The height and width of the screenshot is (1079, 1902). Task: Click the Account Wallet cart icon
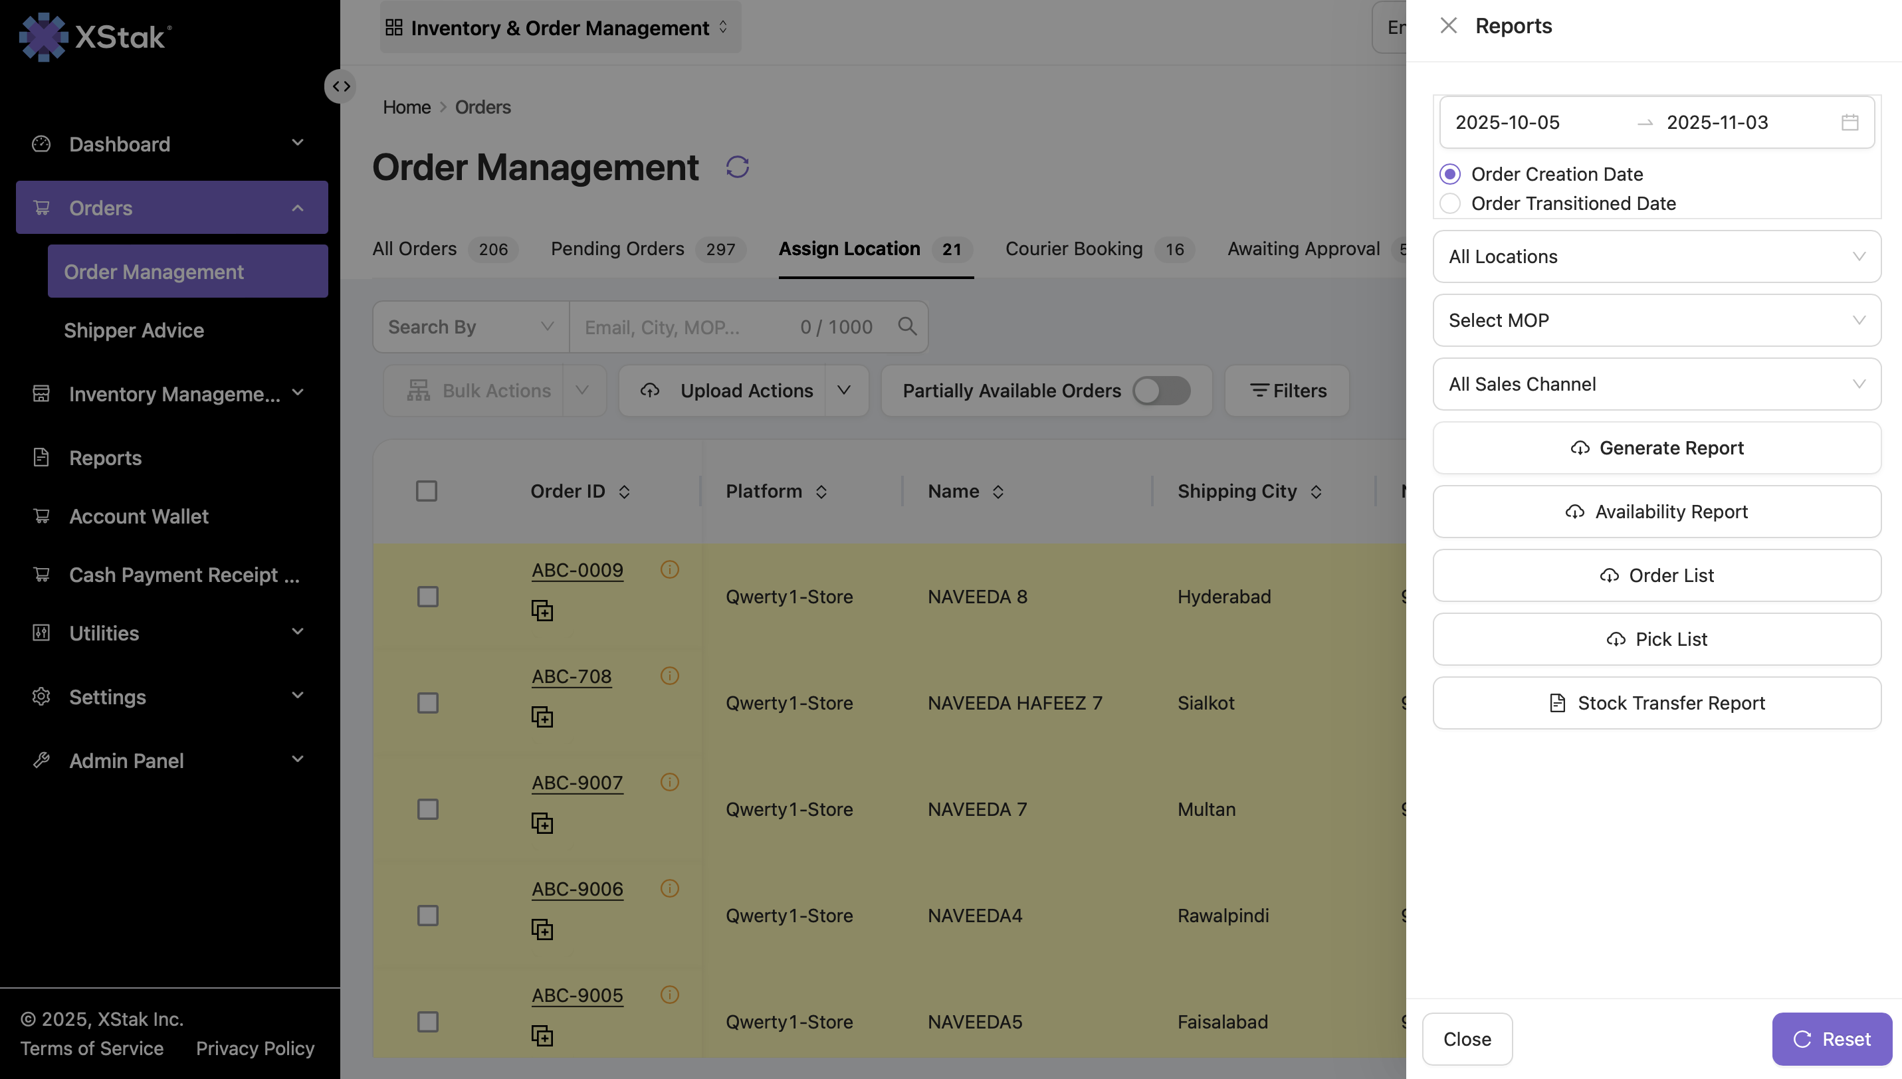point(41,516)
